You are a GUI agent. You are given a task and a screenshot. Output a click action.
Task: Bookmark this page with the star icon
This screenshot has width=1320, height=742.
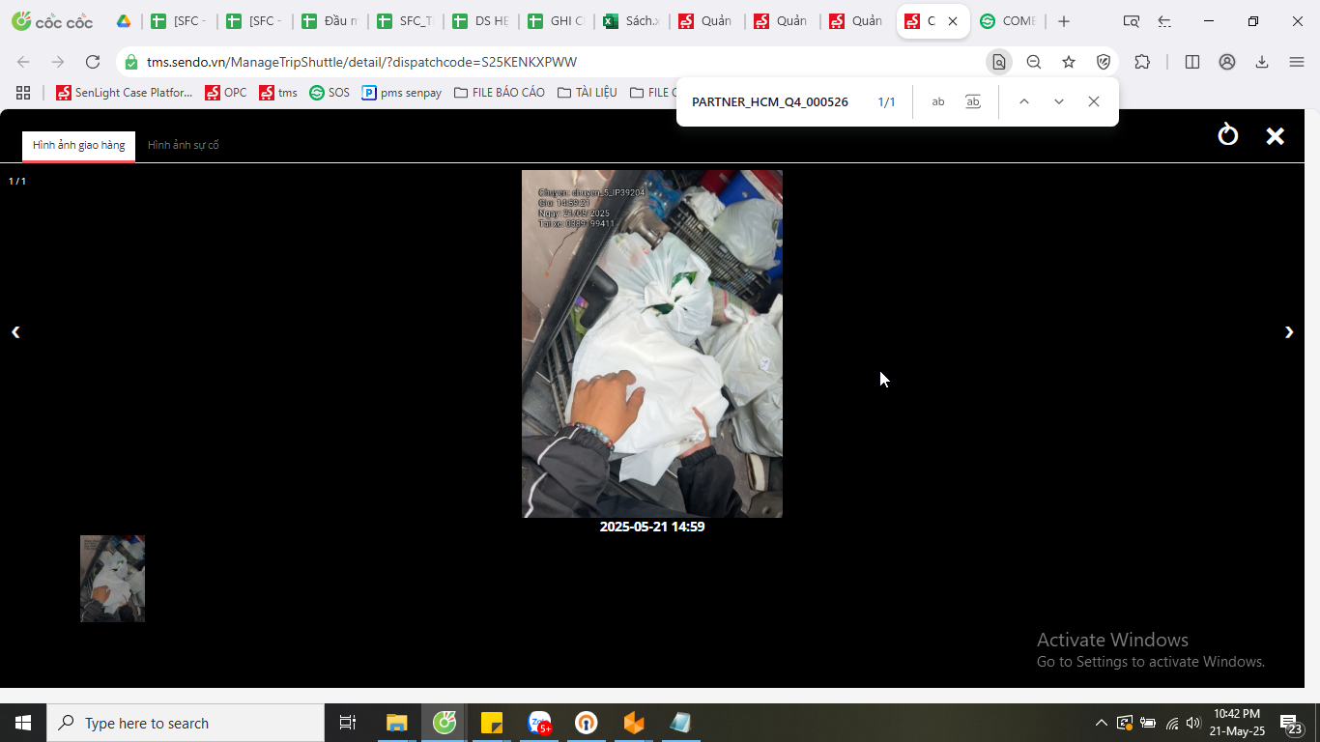pyautogui.click(x=1069, y=62)
